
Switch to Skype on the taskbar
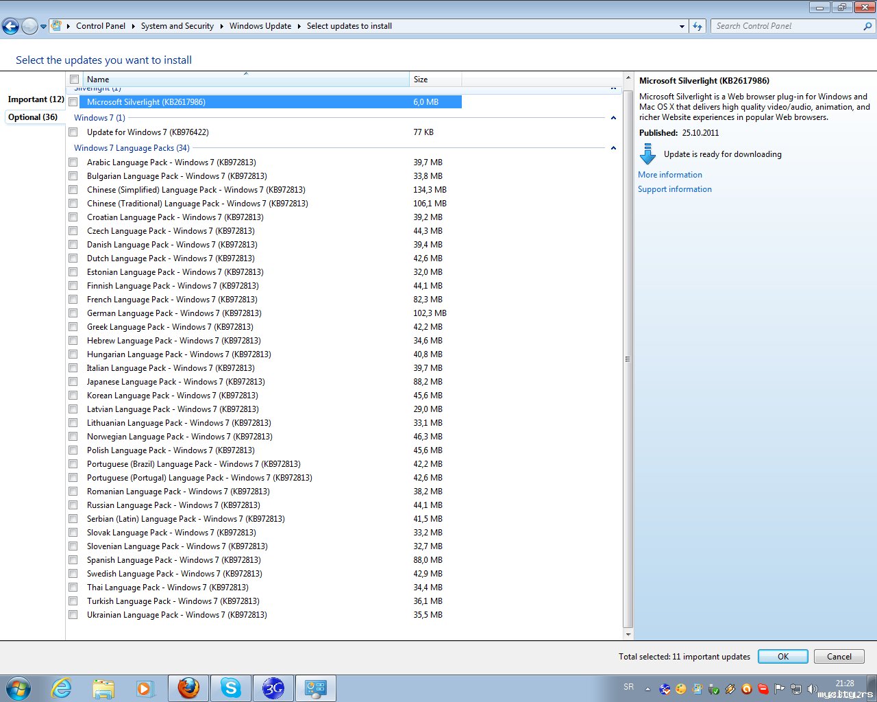(231, 688)
